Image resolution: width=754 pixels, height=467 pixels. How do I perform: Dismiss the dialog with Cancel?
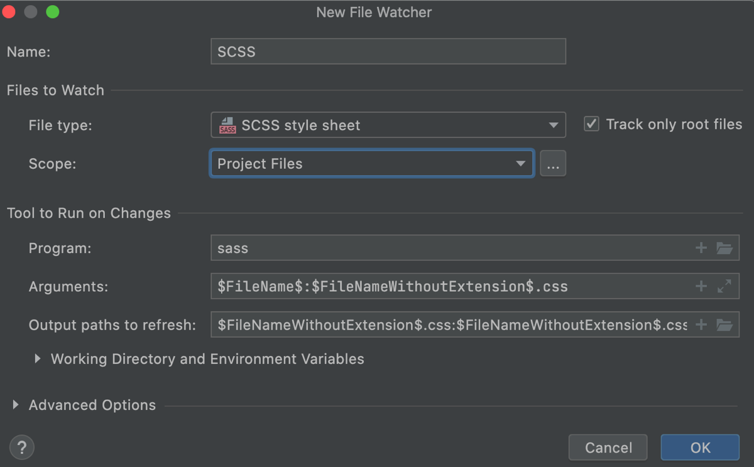point(608,448)
